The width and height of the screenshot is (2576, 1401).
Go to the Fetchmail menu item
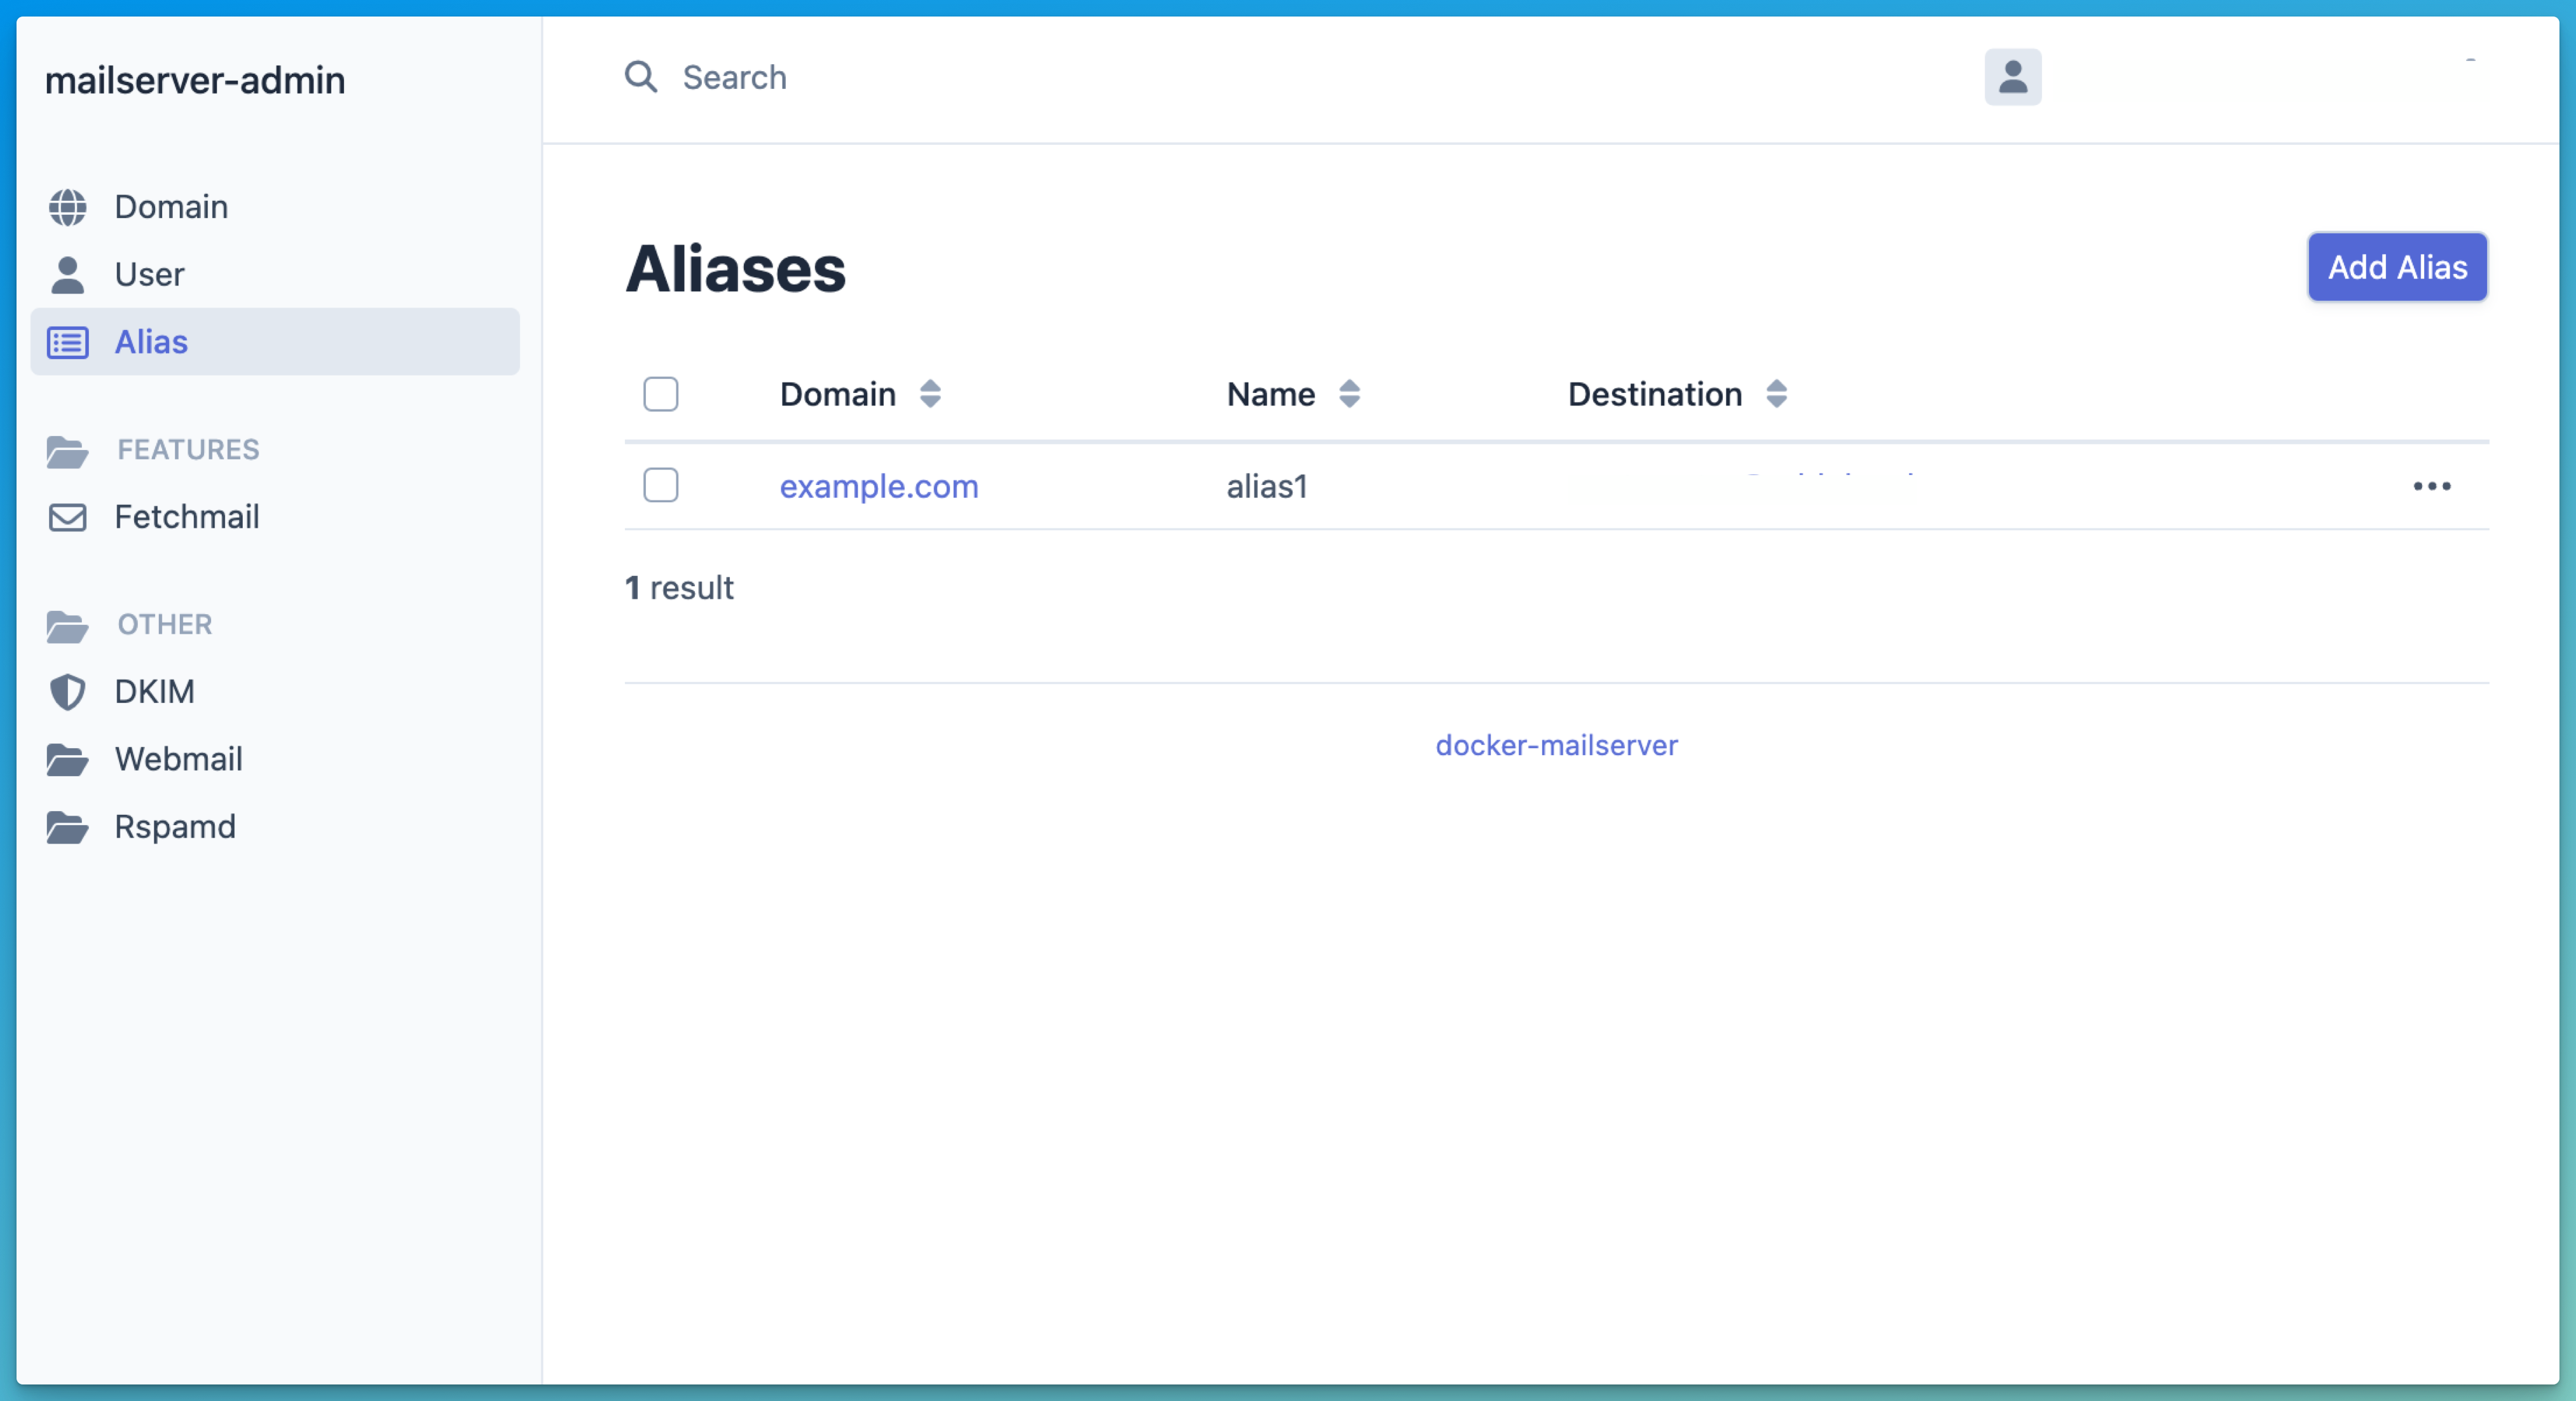click(x=187, y=517)
